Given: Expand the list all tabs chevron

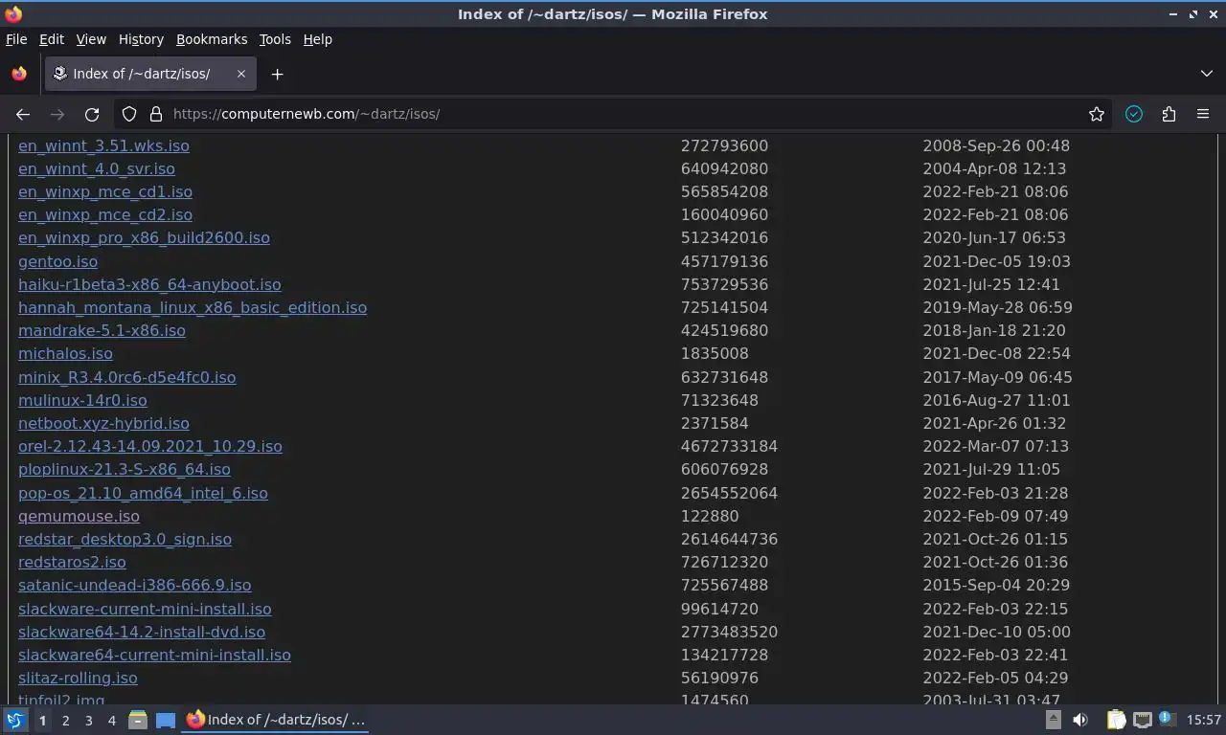Looking at the screenshot, I should 1207,74.
